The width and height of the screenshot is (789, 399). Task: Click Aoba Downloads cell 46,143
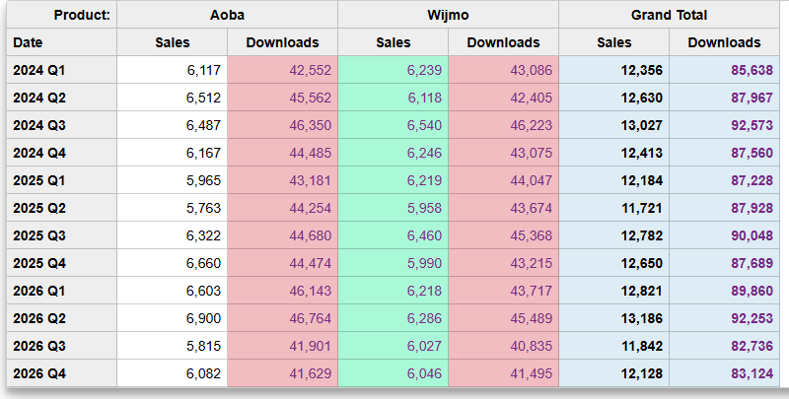(x=283, y=291)
